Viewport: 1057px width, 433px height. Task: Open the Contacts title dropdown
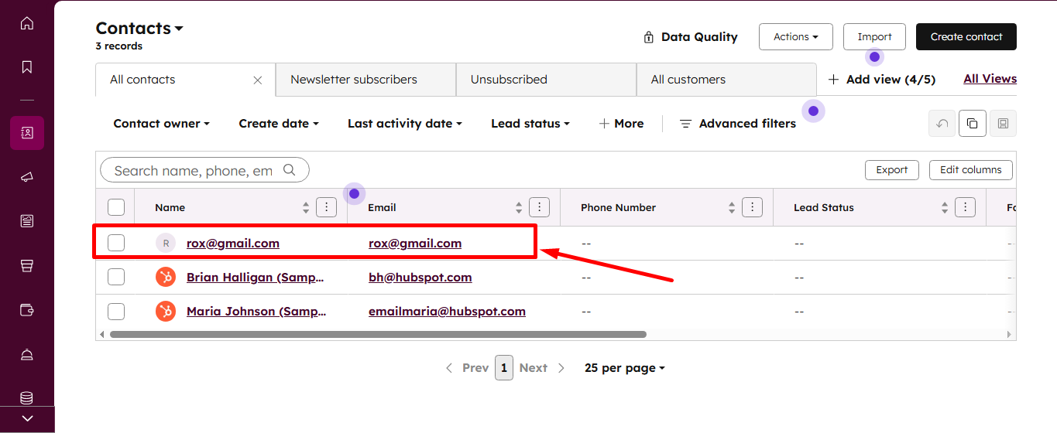coord(139,28)
